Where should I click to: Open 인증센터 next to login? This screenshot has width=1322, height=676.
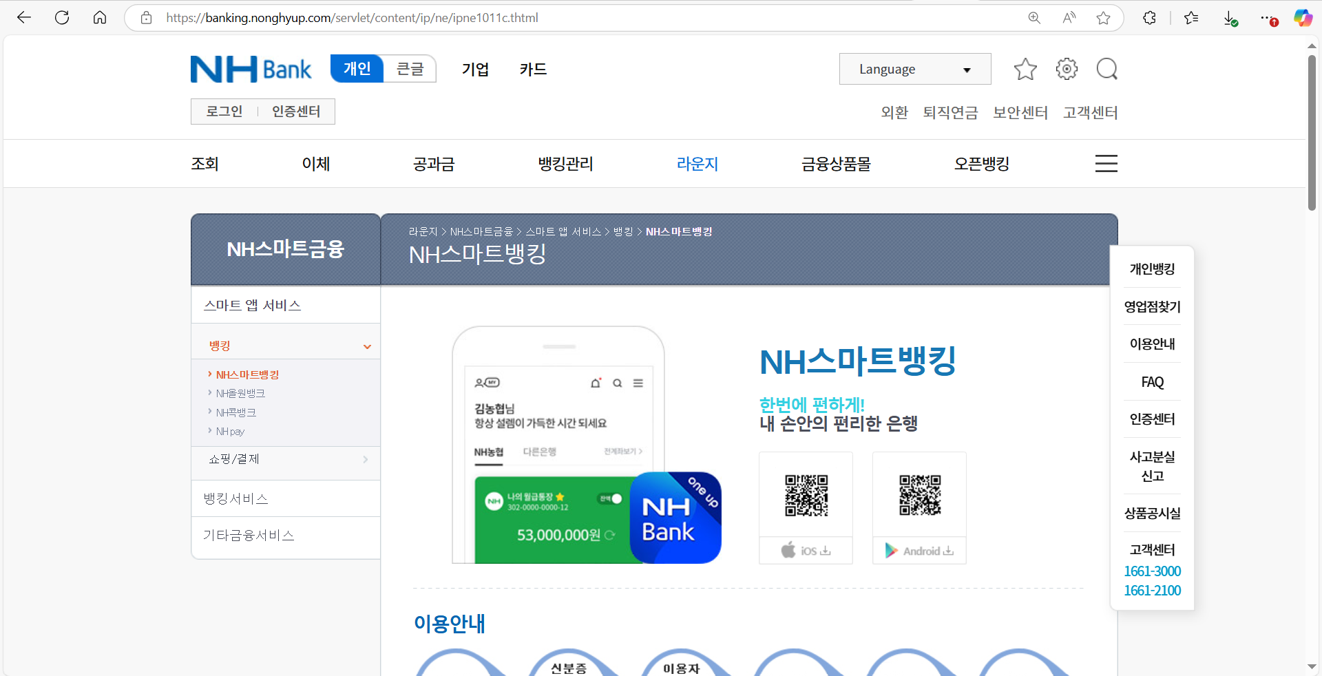[296, 112]
